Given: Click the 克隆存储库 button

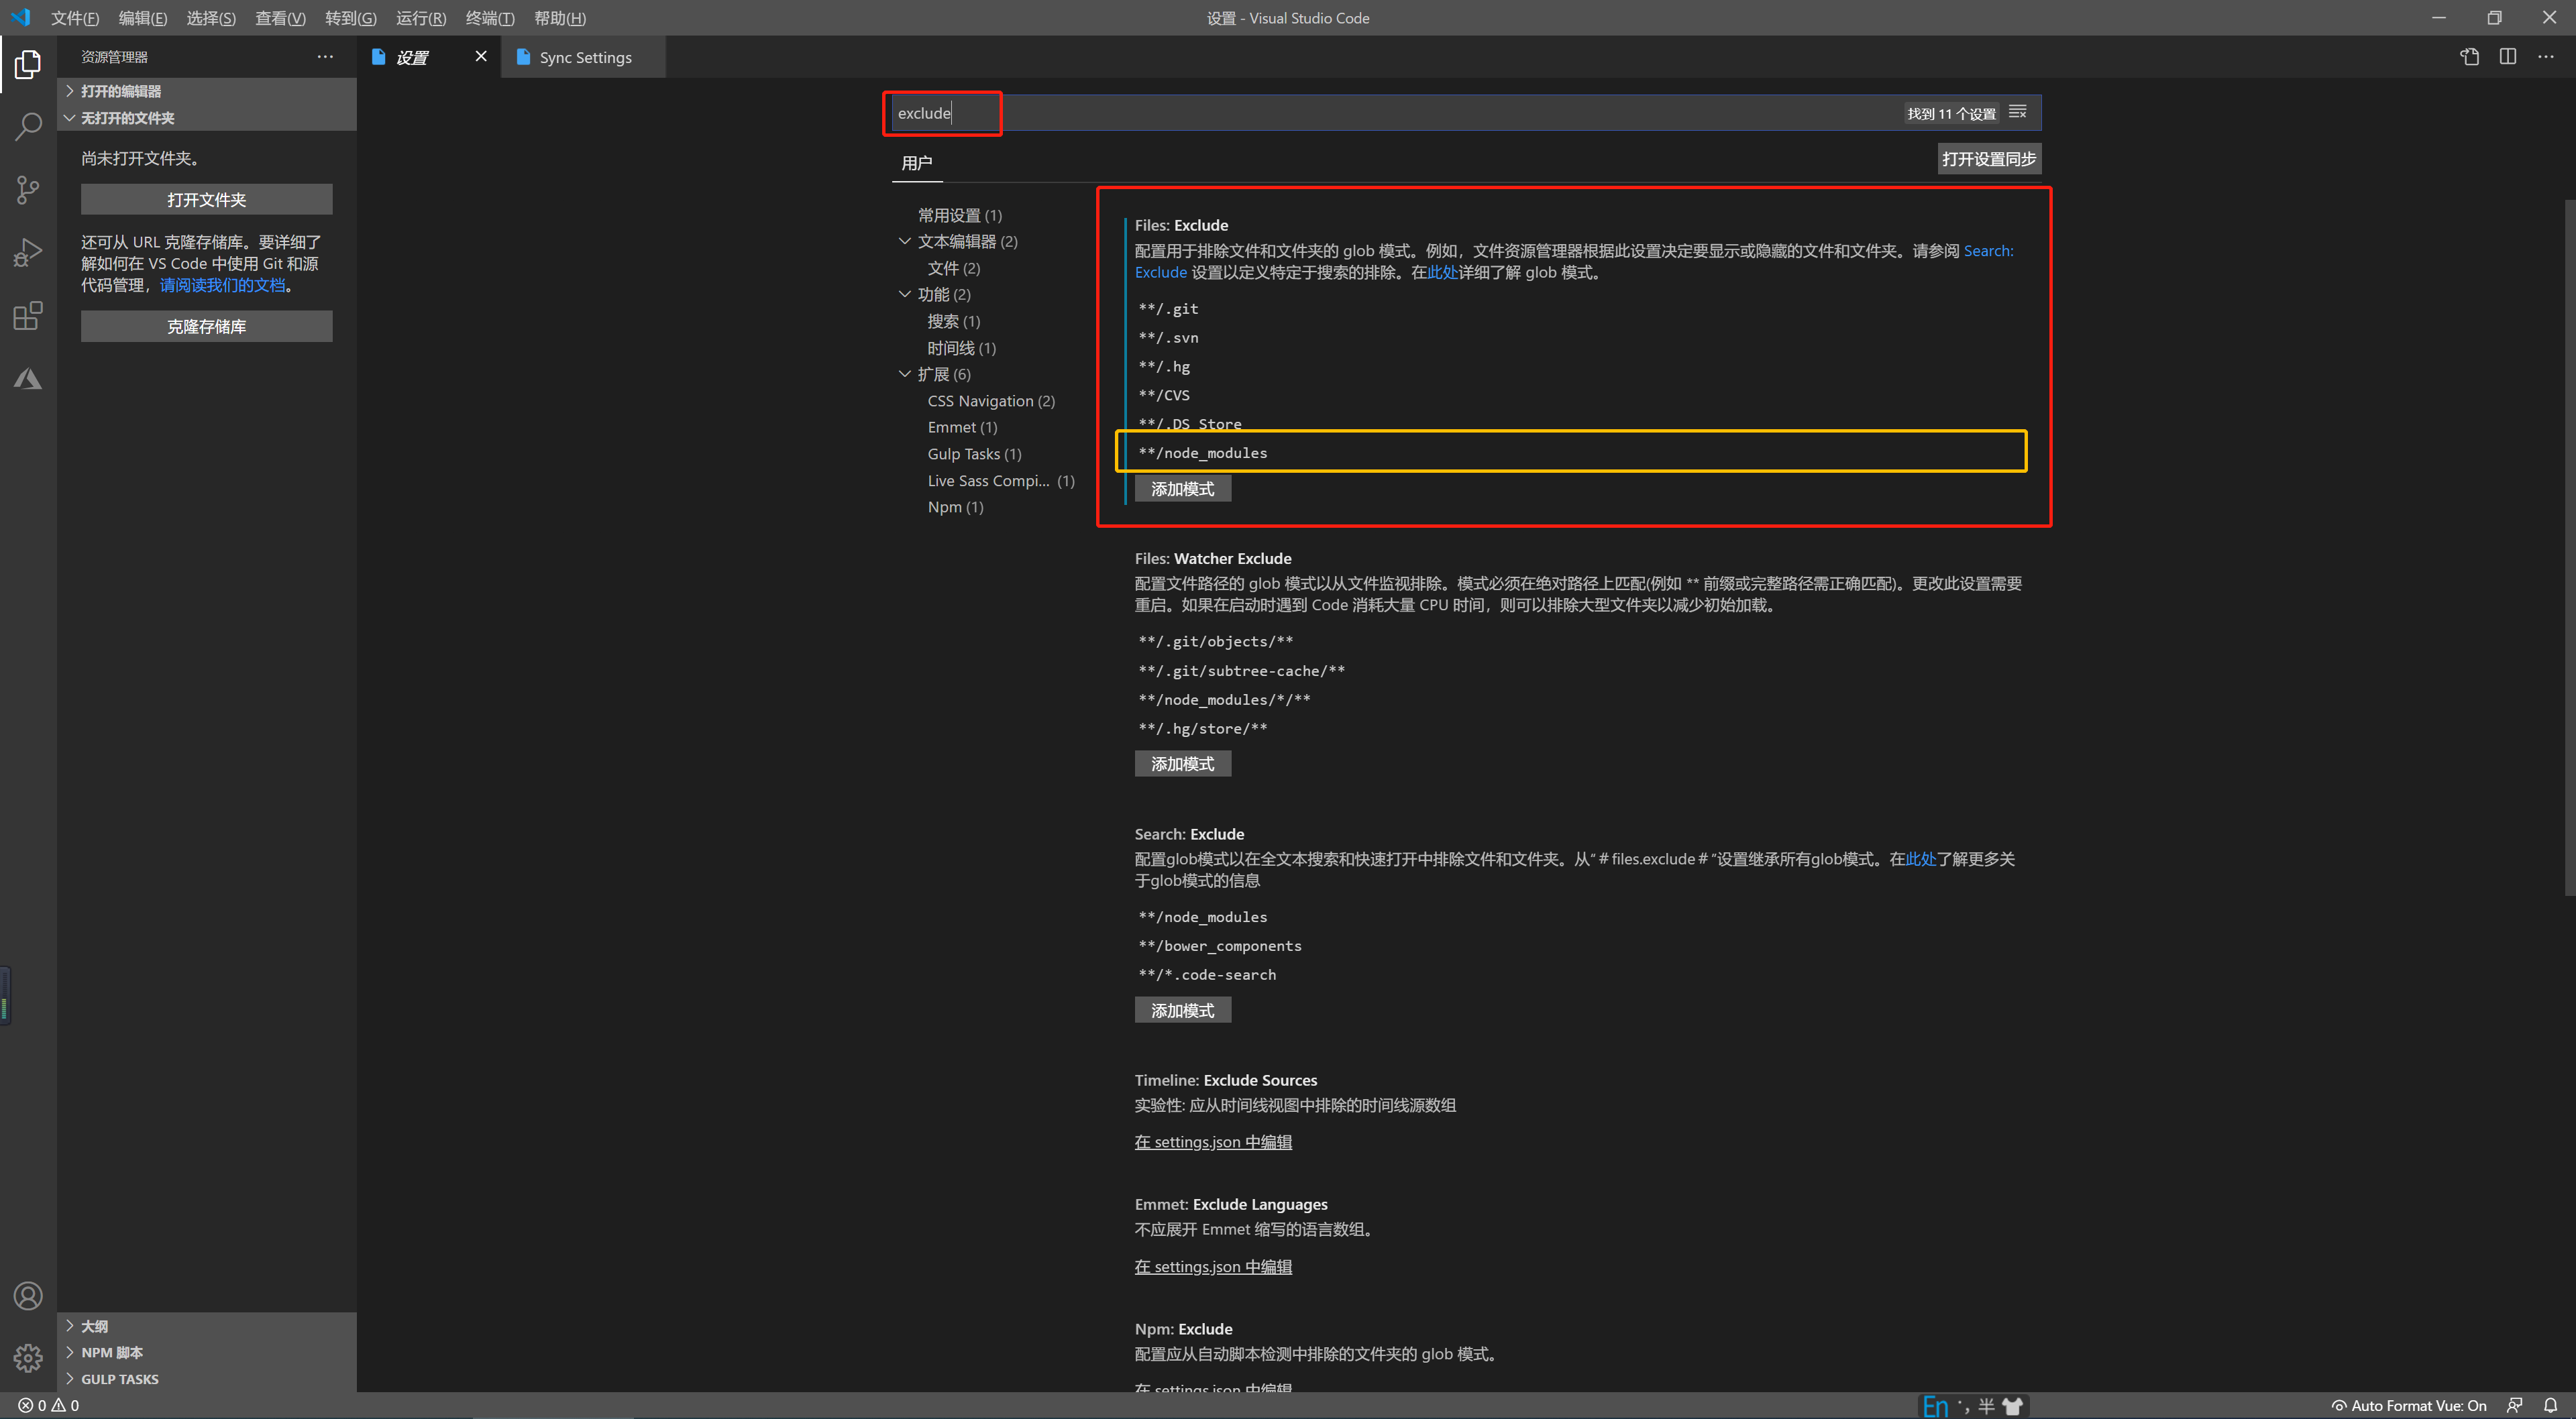Looking at the screenshot, I should 206,326.
